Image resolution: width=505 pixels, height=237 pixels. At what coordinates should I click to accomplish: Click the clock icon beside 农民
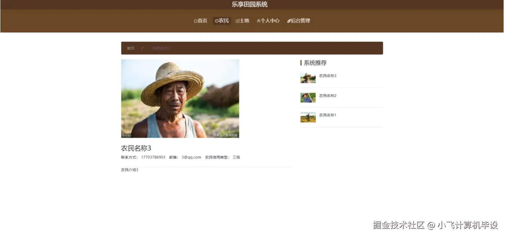click(x=217, y=21)
